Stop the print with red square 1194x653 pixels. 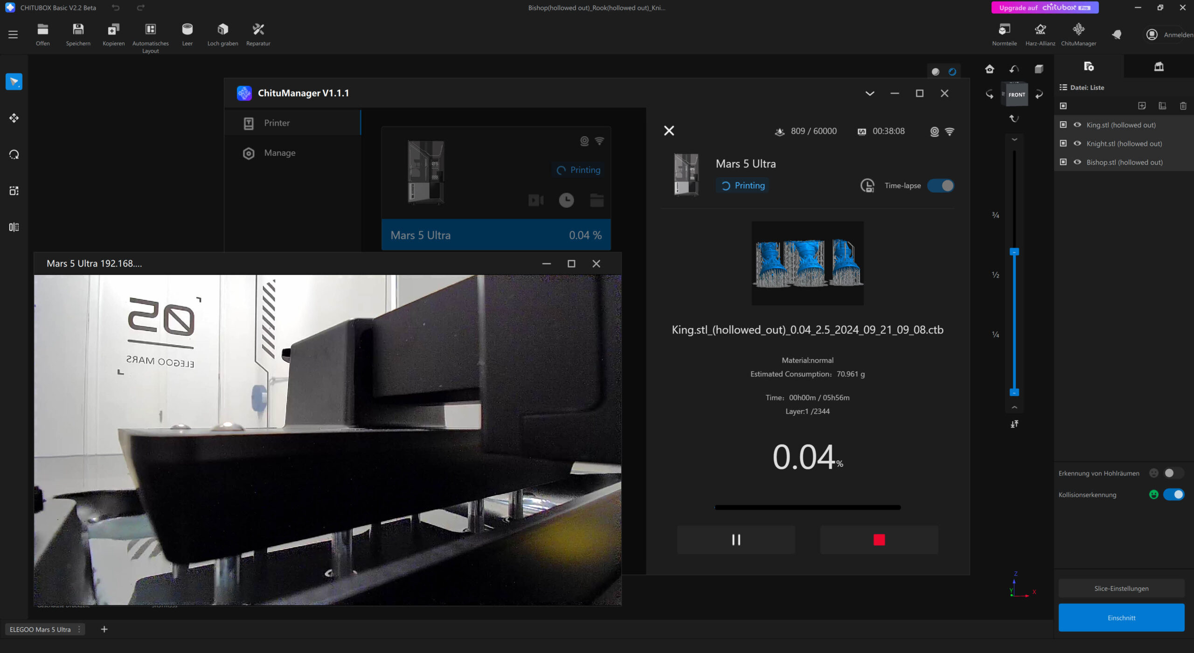coord(879,540)
